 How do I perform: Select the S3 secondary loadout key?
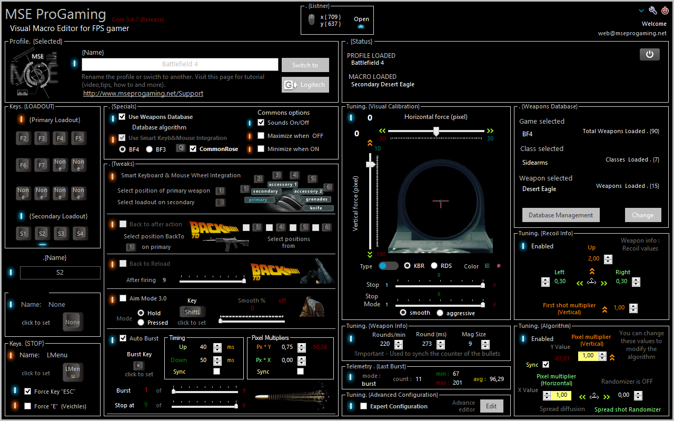[x=60, y=233]
